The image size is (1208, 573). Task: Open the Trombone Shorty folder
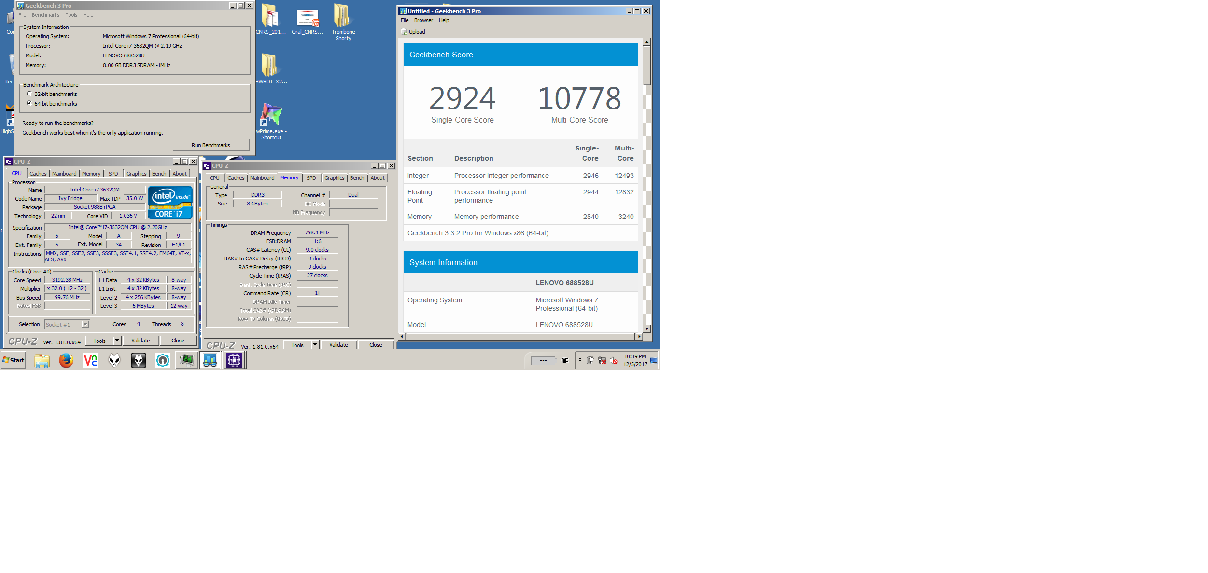343,22
